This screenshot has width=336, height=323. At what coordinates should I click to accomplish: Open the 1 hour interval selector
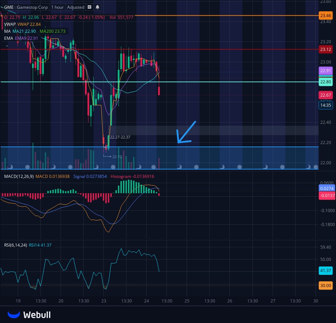(57, 7)
